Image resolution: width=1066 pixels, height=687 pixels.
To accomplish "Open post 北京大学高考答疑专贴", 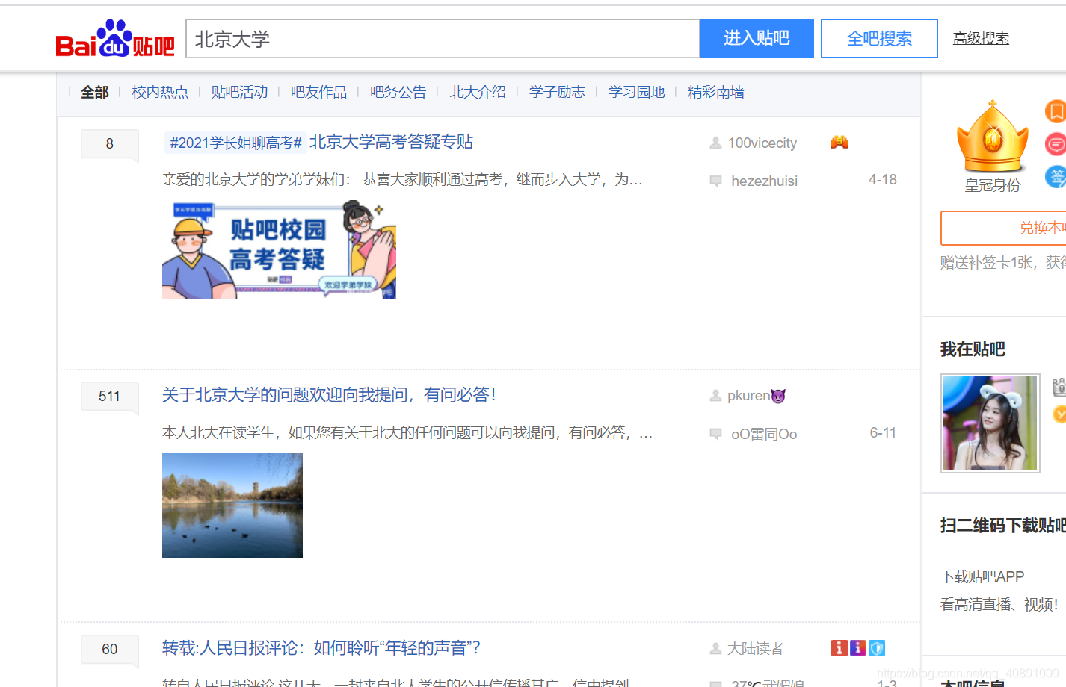I will tap(391, 142).
